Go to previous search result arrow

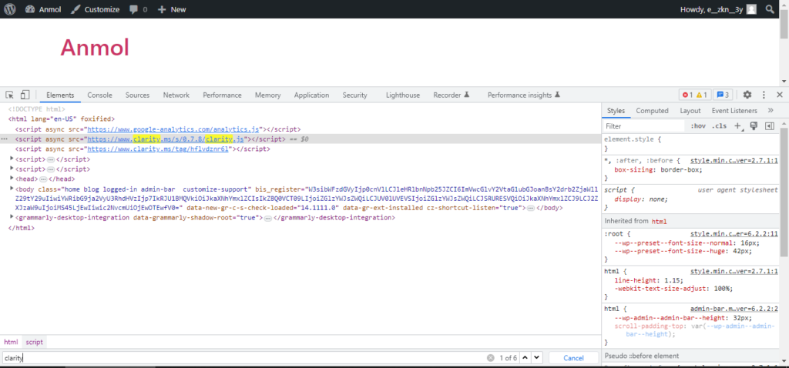[525, 358]
